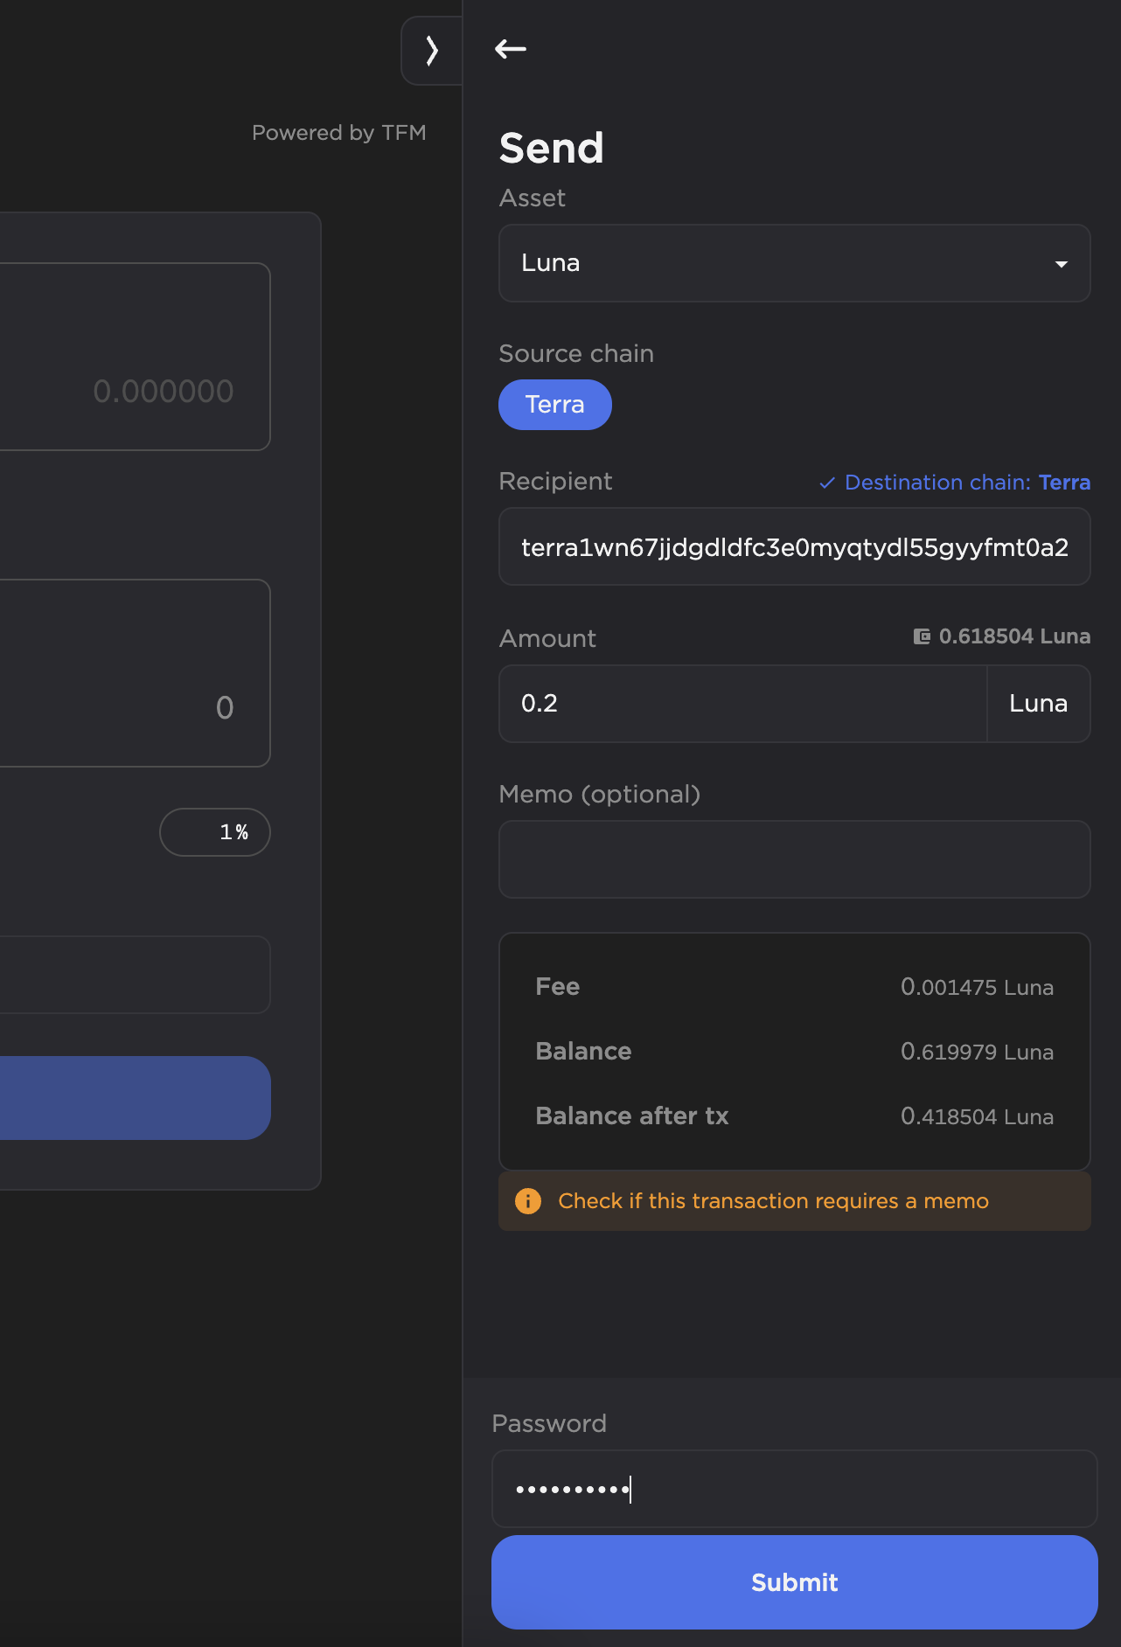Click the Destination chain checkmark icon

click(827, 483)
